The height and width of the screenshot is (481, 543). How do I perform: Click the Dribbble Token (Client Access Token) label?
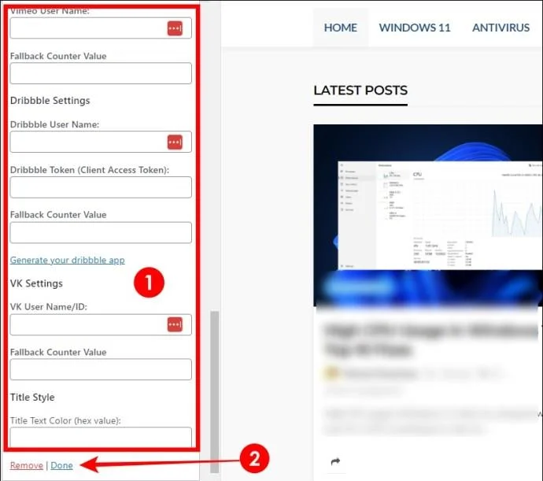point(90,170)
